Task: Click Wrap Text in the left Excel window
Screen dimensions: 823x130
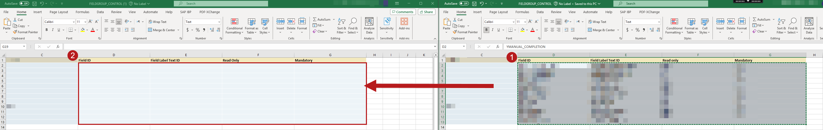Action: pos(157,22)
